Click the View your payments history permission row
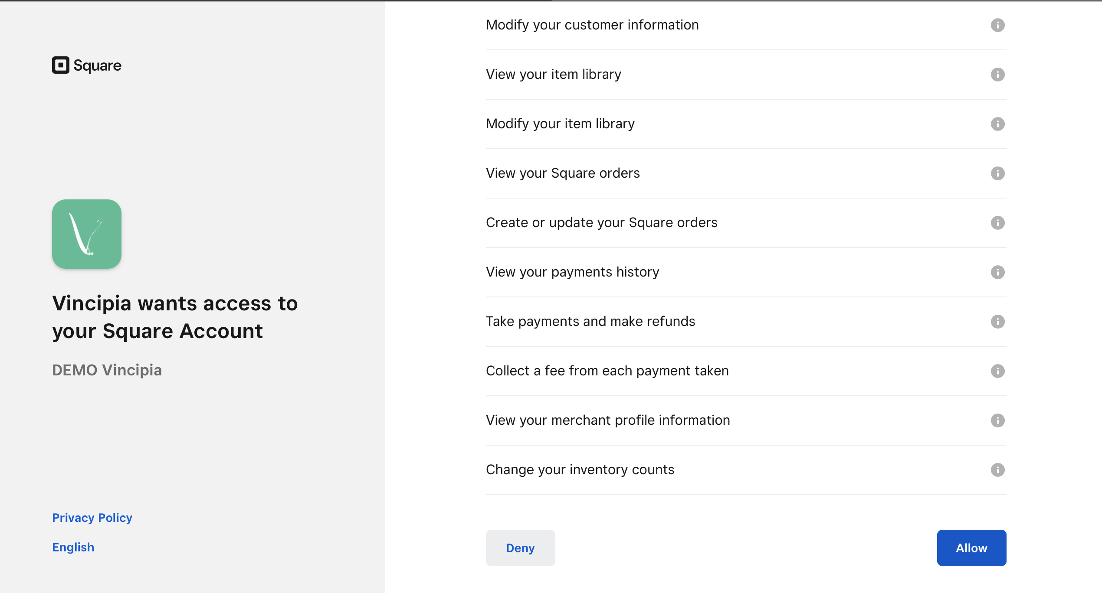 [746, 272]
